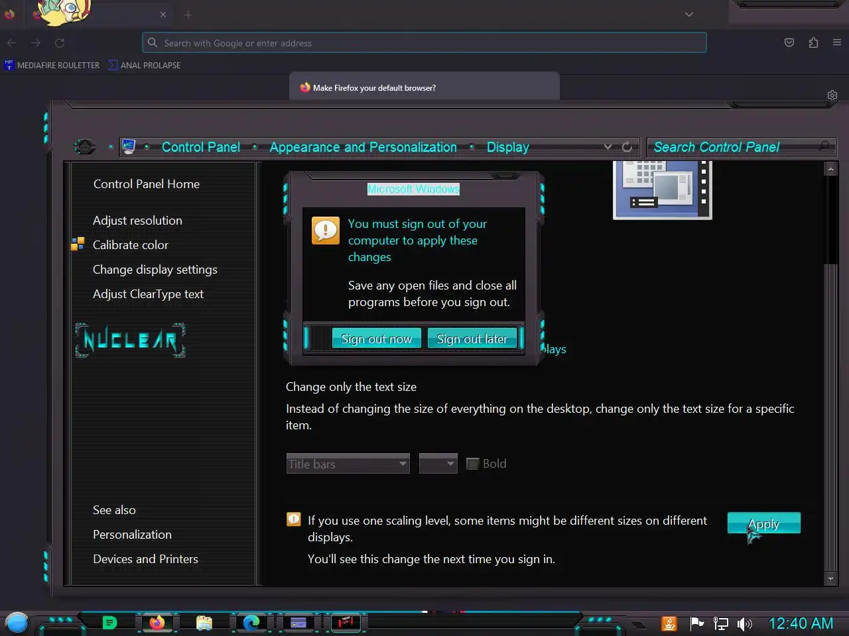Viewport: 849px width, 636px height.
Task: Reload the current Firefox page
Action: coord(60,43)
